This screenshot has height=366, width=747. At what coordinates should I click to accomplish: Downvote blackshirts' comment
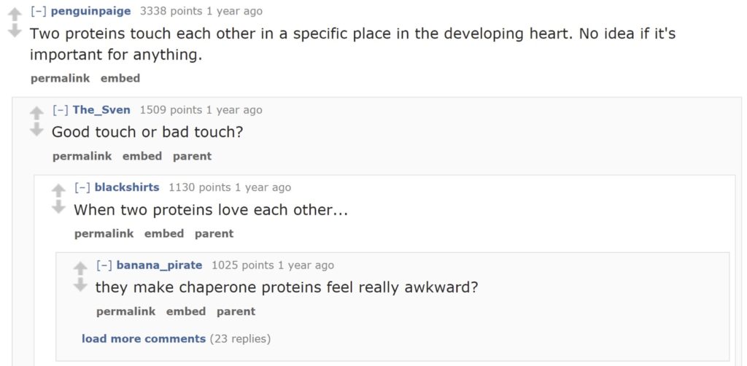point(58,206)
